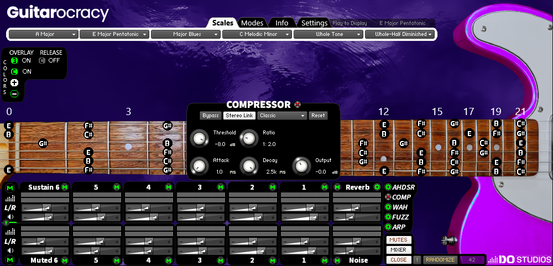553x266 pixels.
Task: Mute the Sustain 3 string channel
Action: [221, 187]
